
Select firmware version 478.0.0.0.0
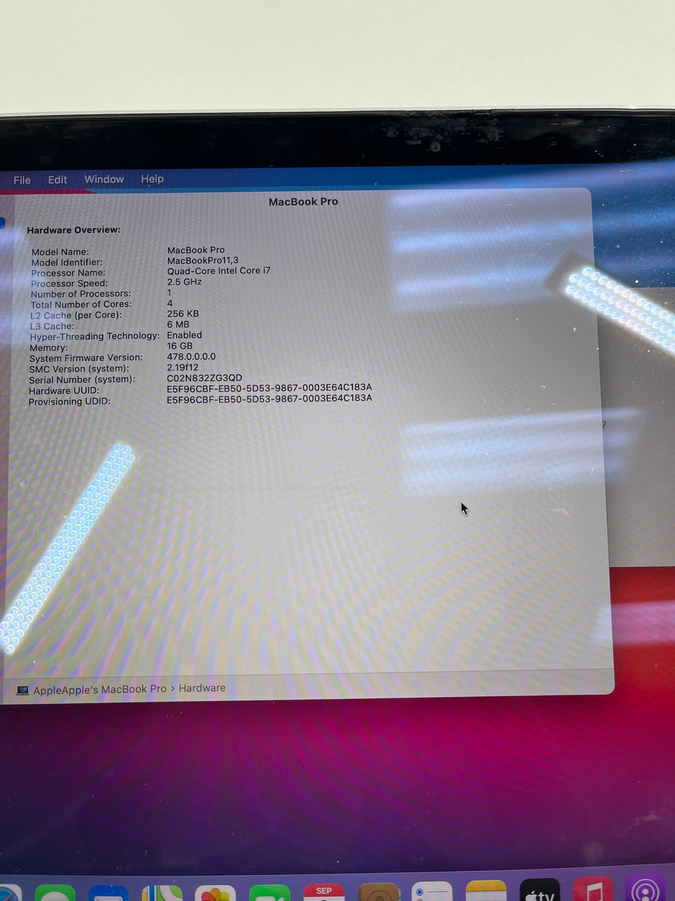[x=191, y=357]
